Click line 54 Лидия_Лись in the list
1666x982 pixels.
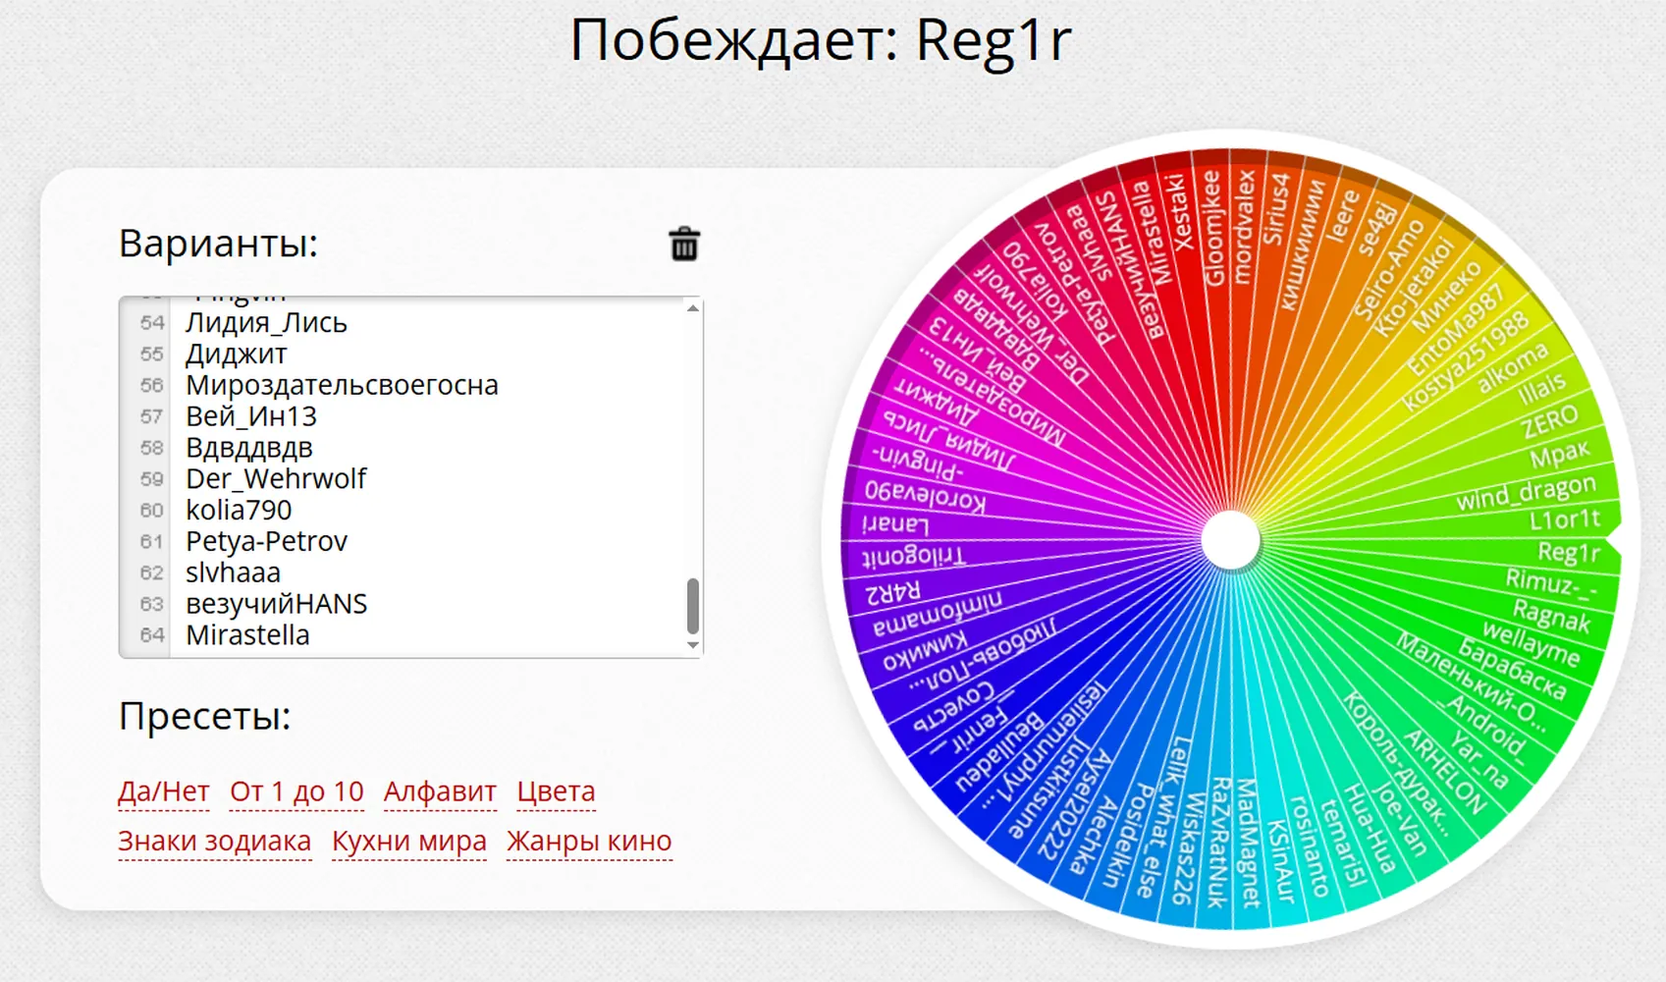pos(266,322)
